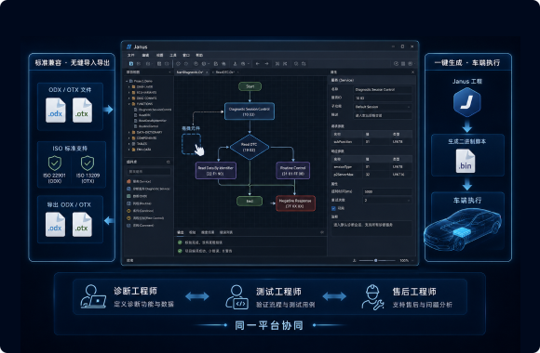Edit the timeout field showing 1000
This screenshot has width=540, height=353.
[x=386, y=191]
